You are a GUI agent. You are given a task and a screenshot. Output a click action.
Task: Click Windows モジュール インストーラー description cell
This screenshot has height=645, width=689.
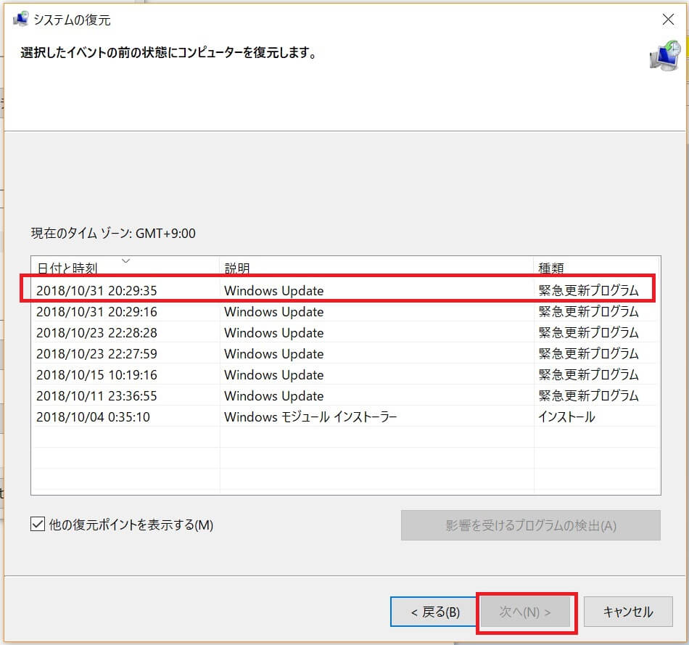click(x=310, y=416)
